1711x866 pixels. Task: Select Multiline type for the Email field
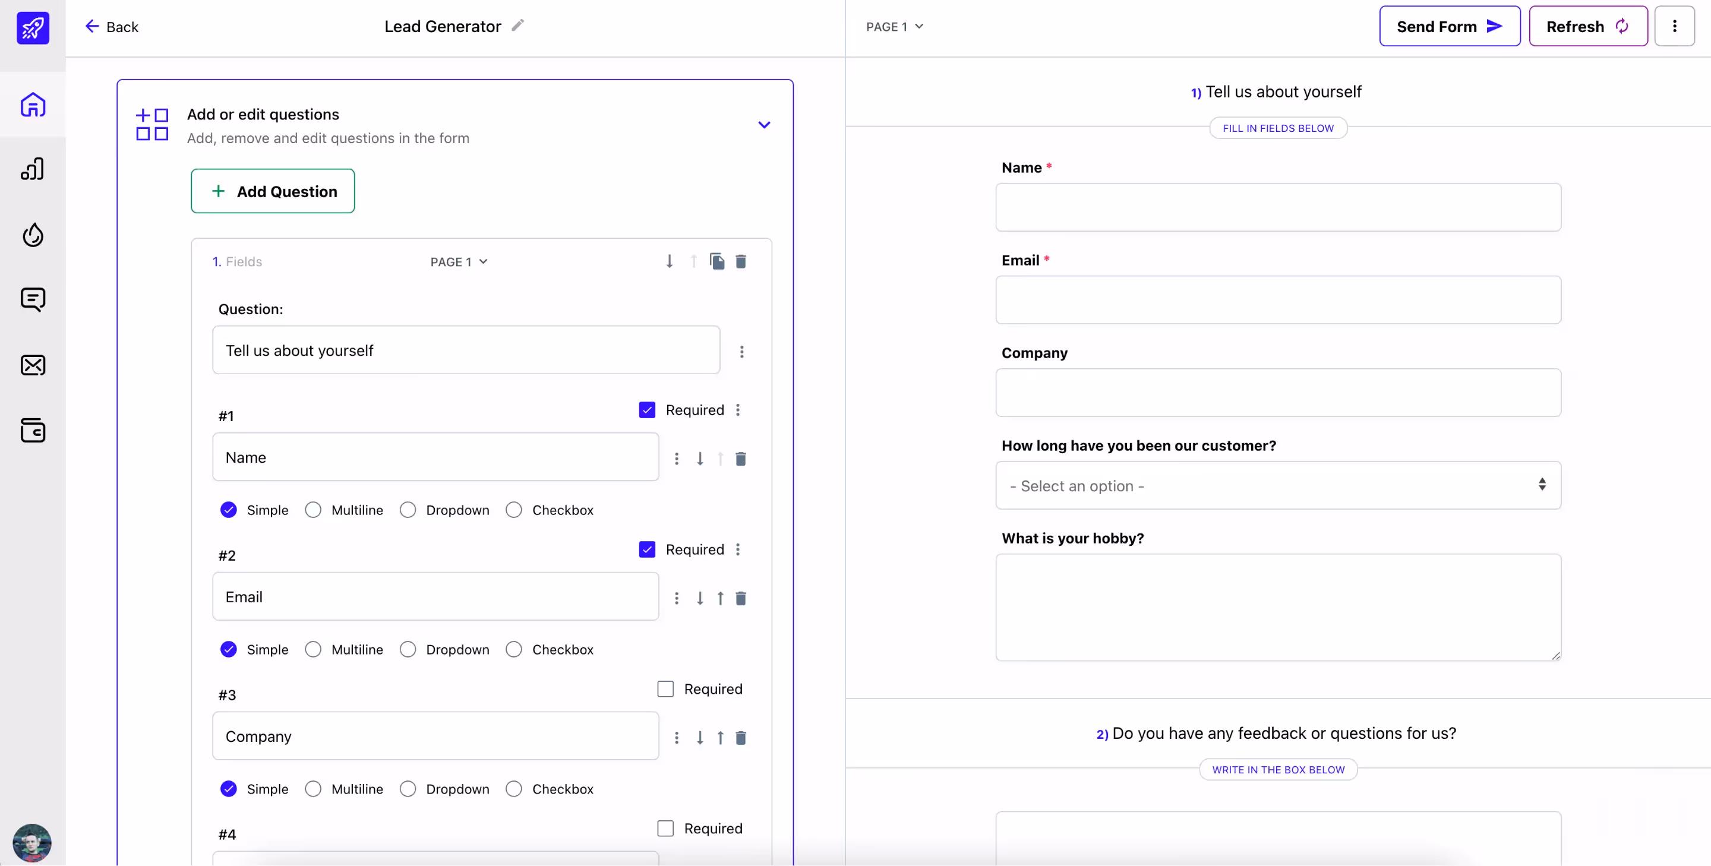[313, 649]
